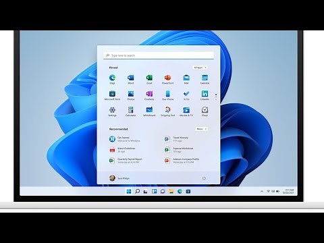Open the taskbar clock and date

[x=288, y=191]
